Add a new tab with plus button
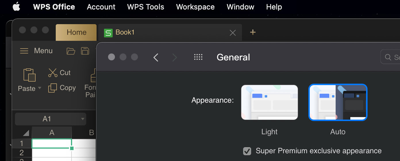Image resolution: width=400 pixels, height=161 pixels. [253, 32]
